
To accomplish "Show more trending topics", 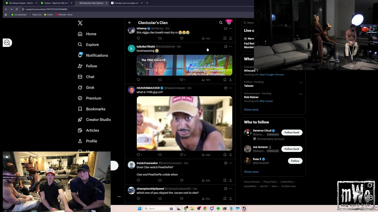I will pos(251,110).
